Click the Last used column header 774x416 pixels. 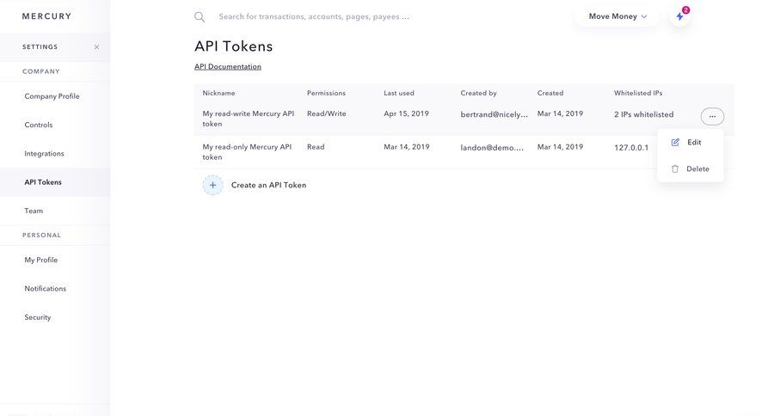pyautogui.click(x=399, y=93)
